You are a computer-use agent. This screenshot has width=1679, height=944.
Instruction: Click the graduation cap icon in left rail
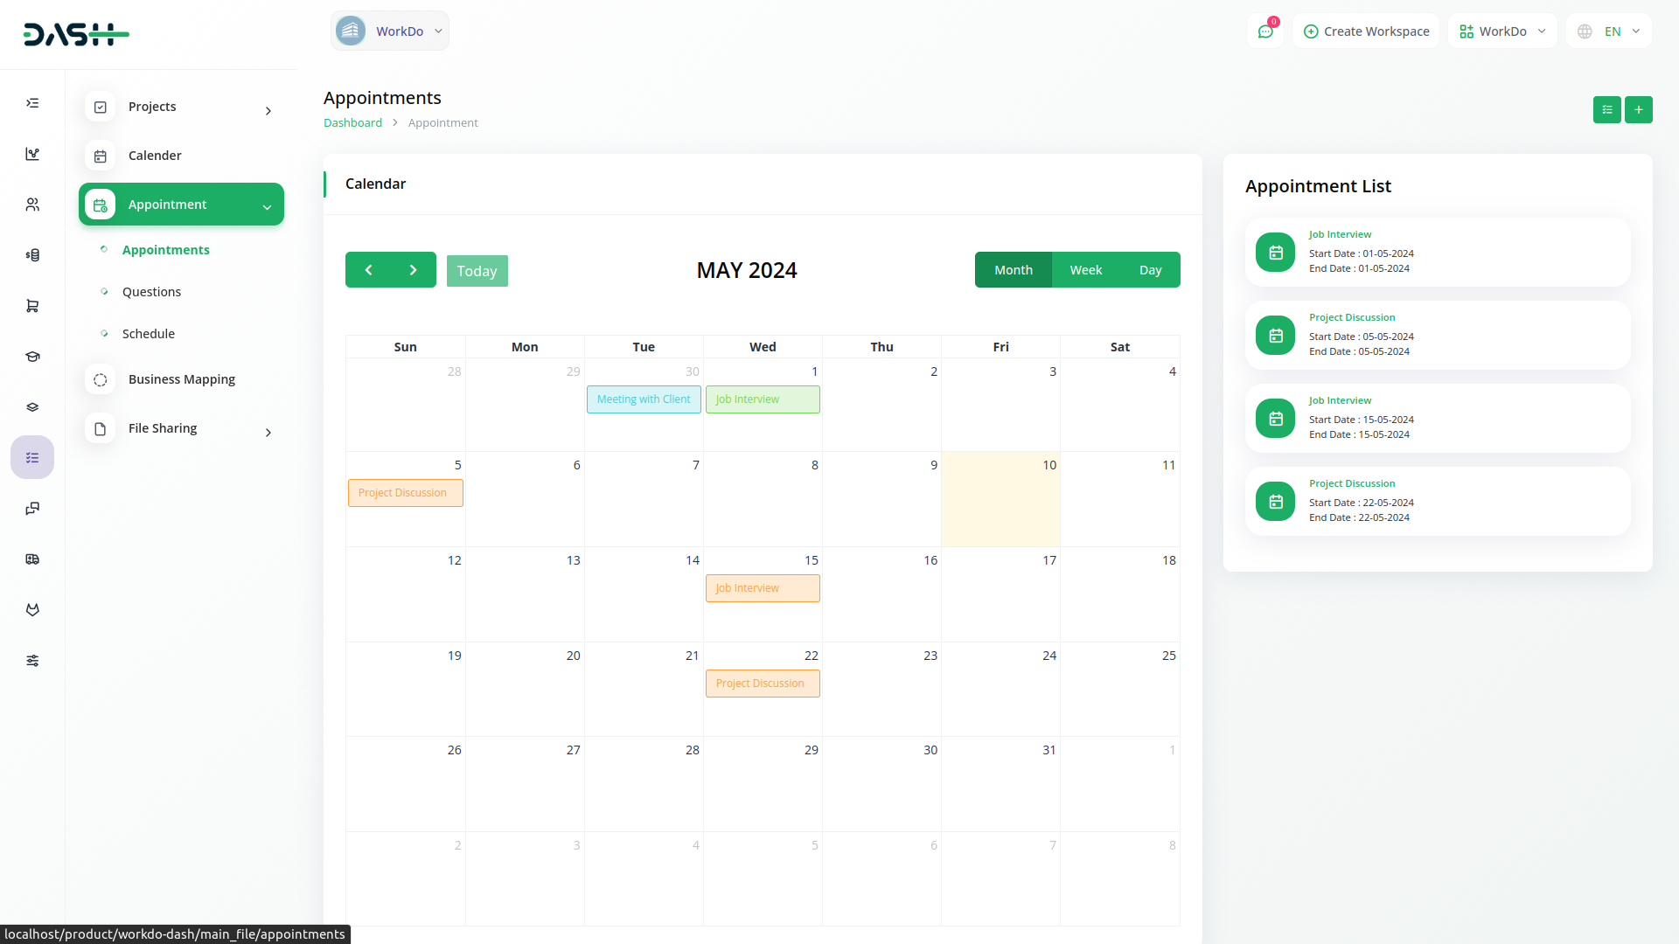point(32,357)
